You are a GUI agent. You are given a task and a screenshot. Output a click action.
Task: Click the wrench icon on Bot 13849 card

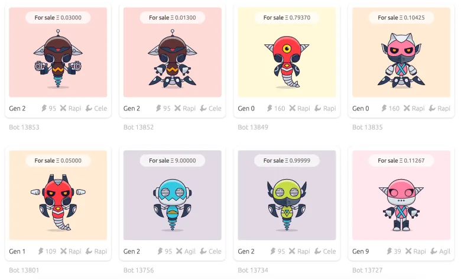coord(317,108)
